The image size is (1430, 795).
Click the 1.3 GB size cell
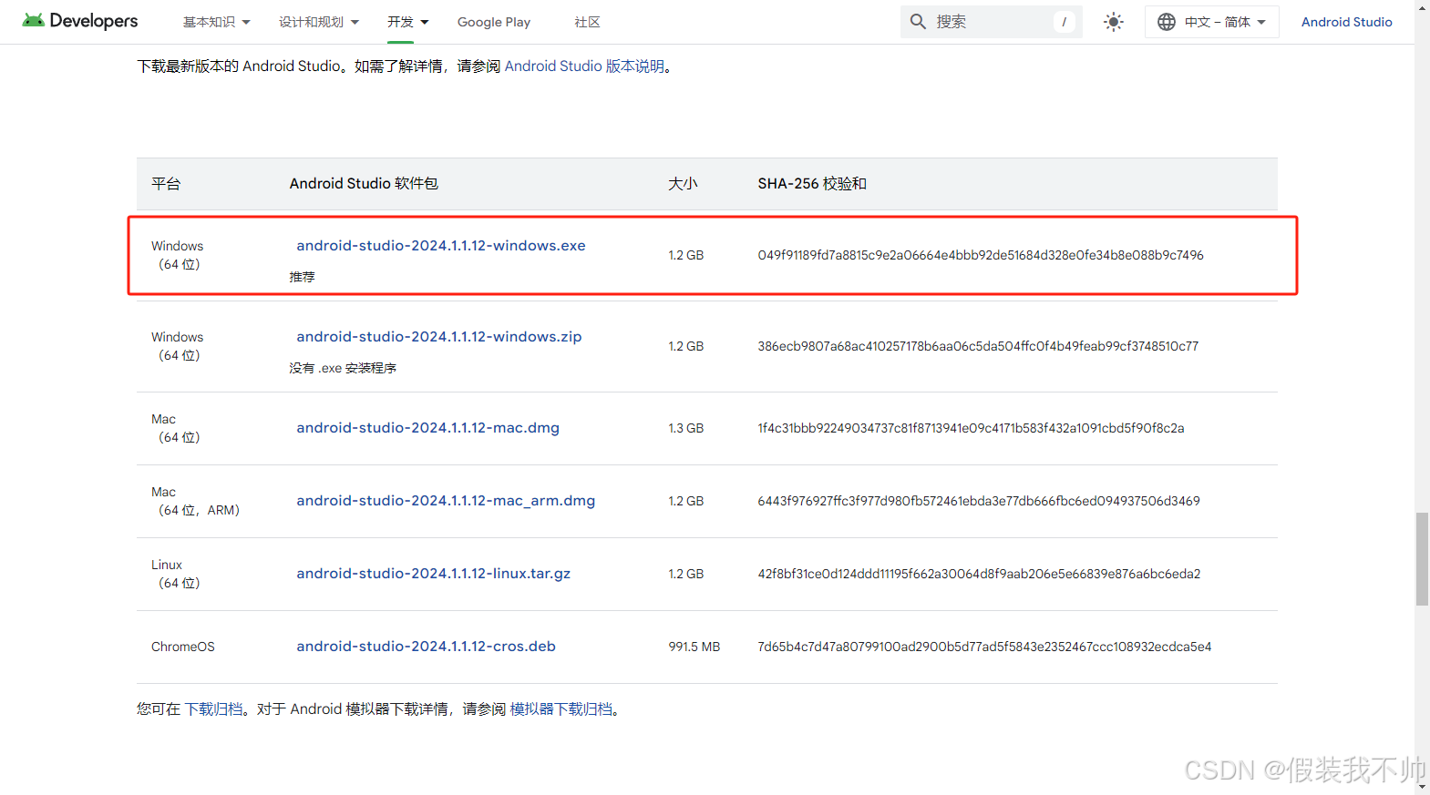[x=685, y=428]
